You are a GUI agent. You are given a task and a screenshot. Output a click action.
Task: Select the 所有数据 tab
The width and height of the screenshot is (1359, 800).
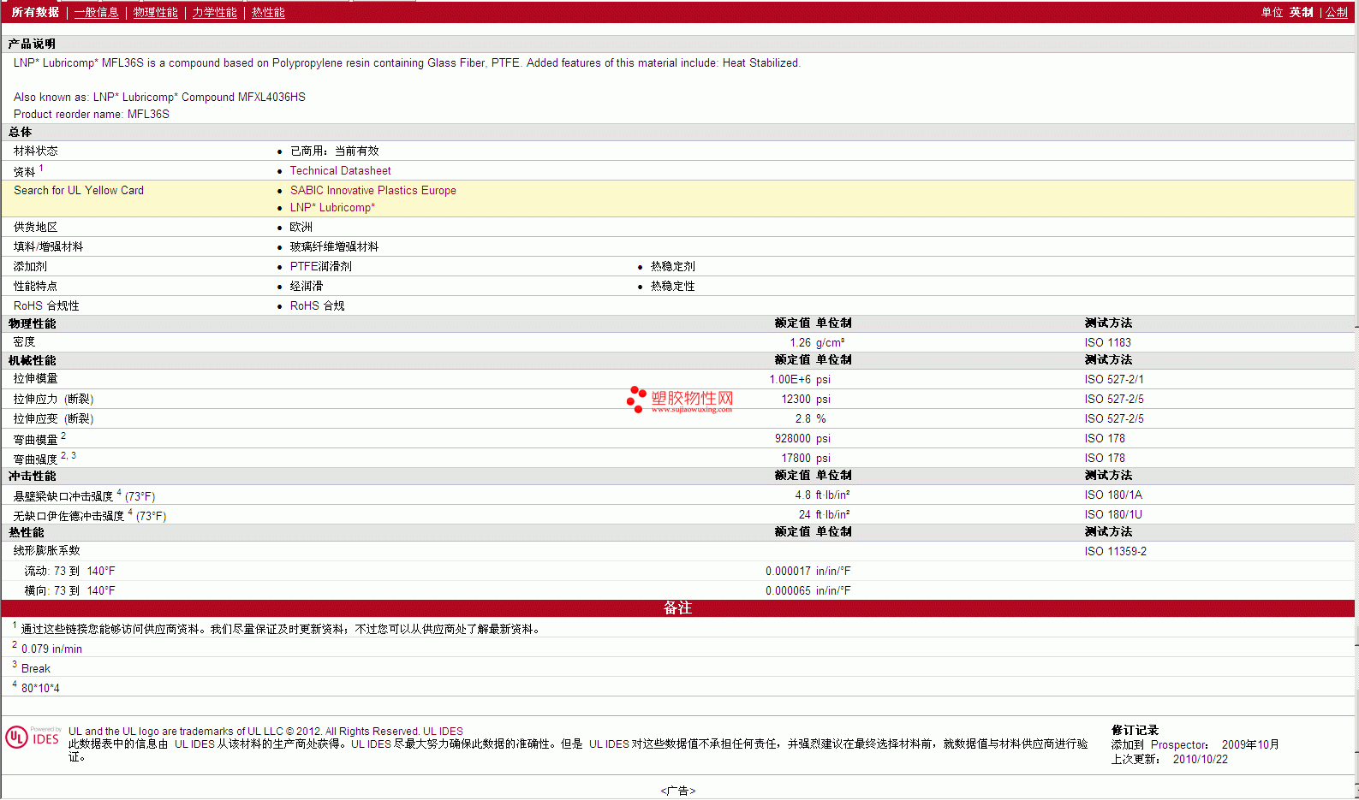(x=35, y=12)
